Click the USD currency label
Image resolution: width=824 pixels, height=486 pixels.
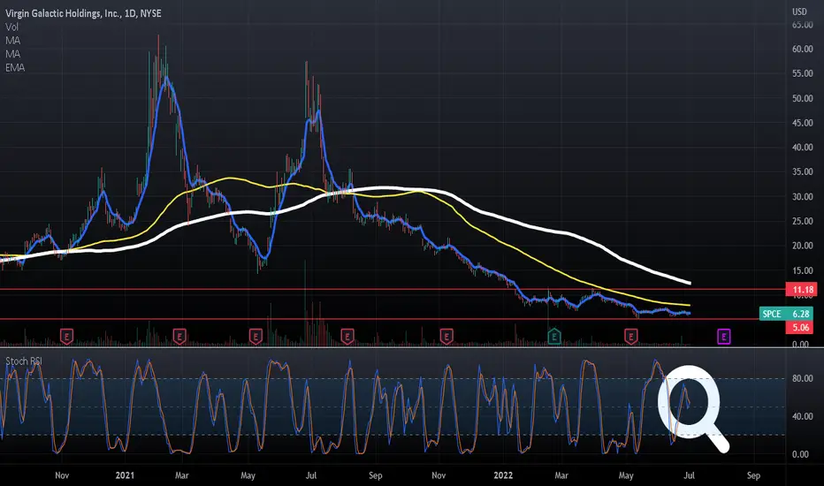pyautogui.click(x=799, y=11)
